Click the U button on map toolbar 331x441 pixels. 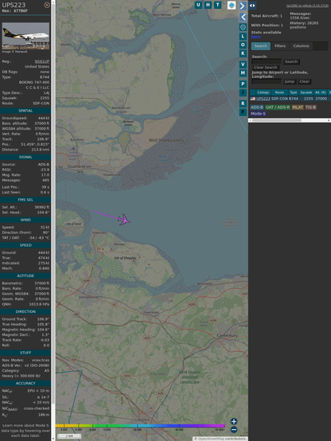pos(199,5)
